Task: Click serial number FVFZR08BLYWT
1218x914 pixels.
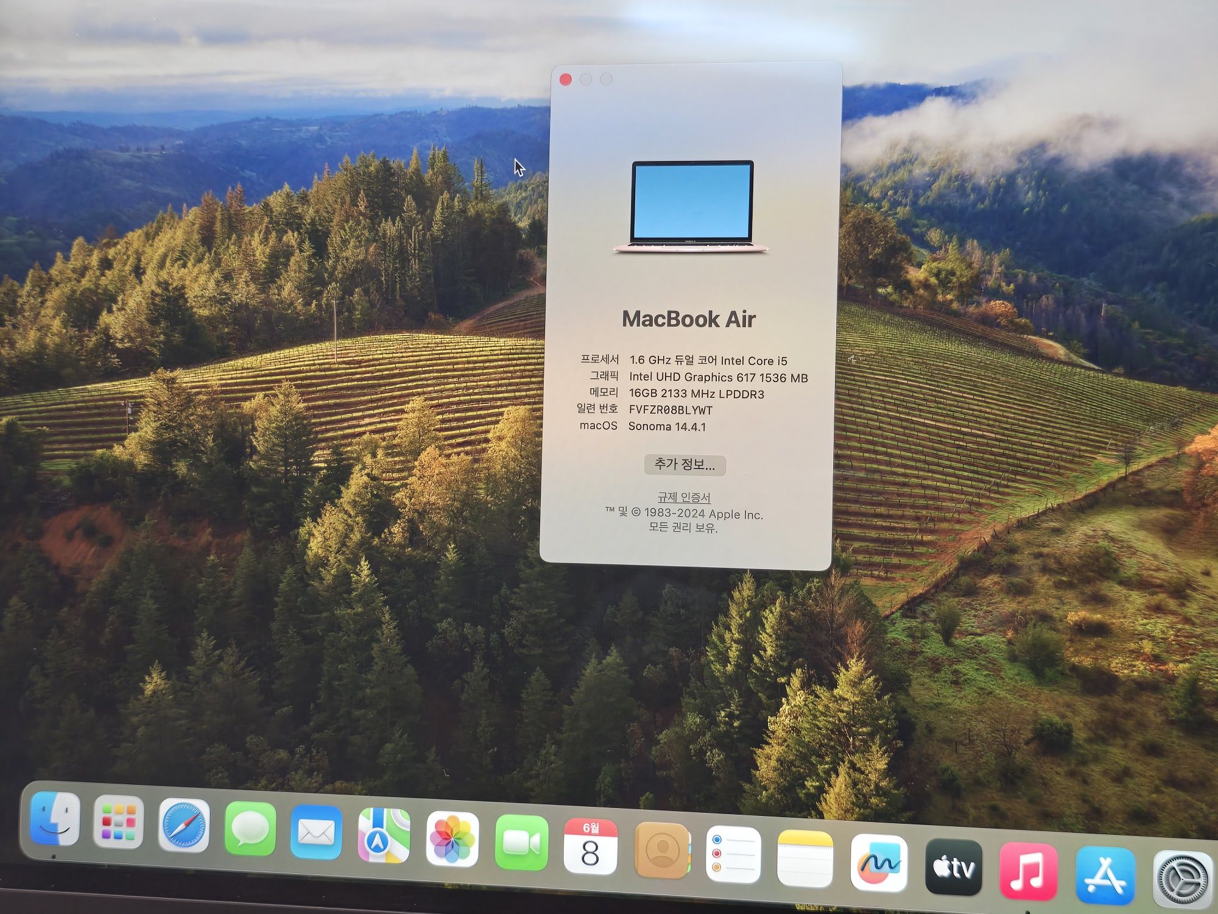Action: [x=671, y=410]
